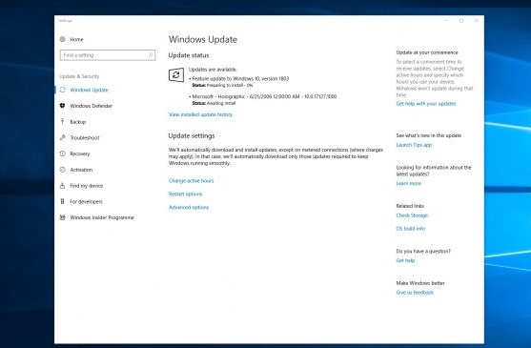Launch Tips app link
This screenshot has height=348, width=531.
414,145
